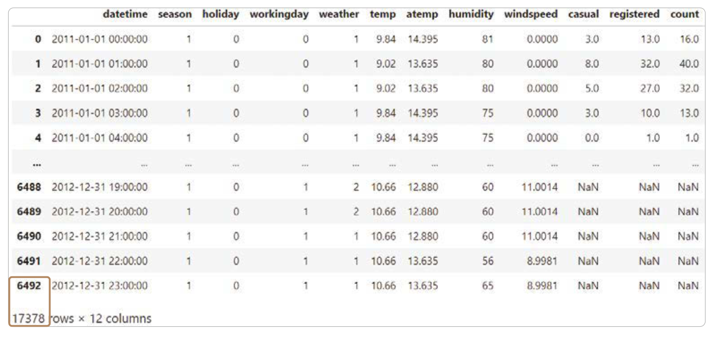Click the registered column header
The image size is (715, 339).
pyautogui.click(x=634, y=15)
